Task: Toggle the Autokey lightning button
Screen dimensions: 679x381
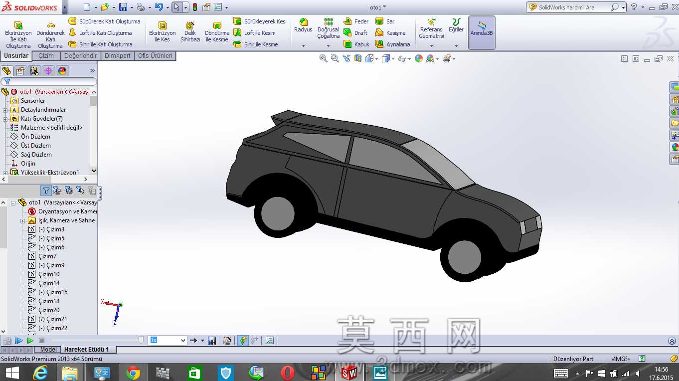Action: [x=243, y=341]
